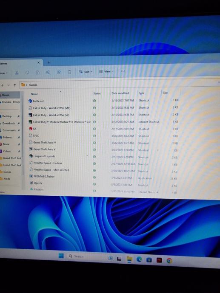Expand the recent locations chevron

(x=9, y=85)
